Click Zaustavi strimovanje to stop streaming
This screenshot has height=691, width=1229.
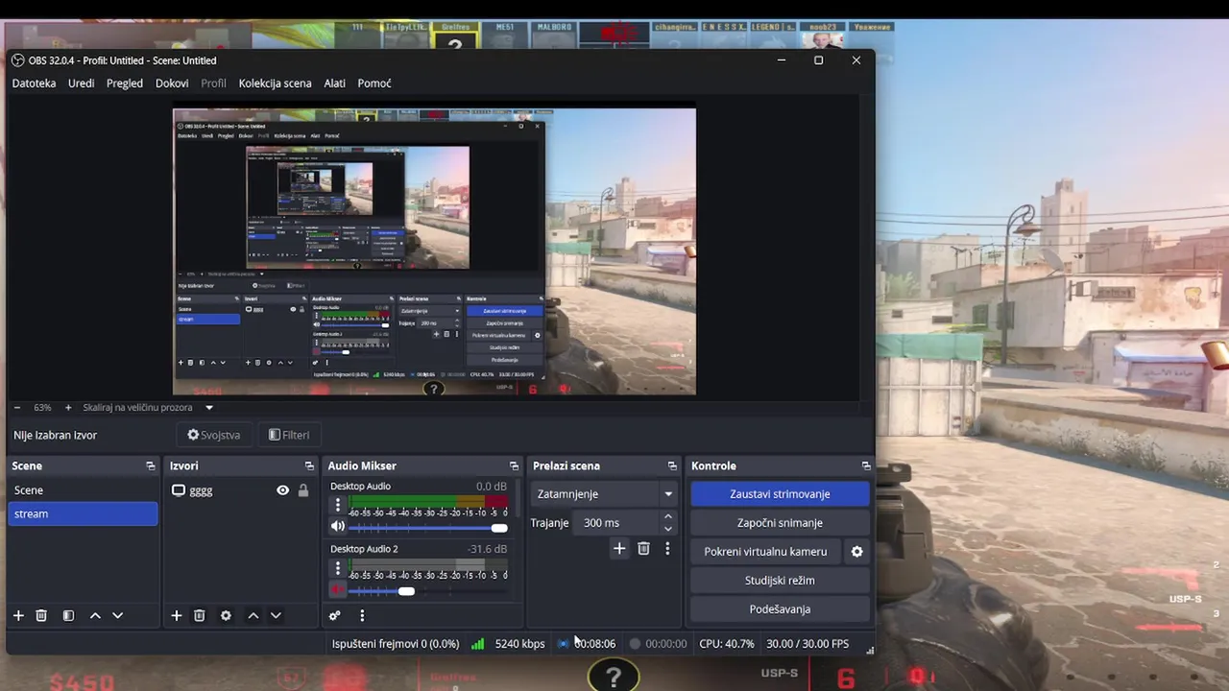point(780,493)
